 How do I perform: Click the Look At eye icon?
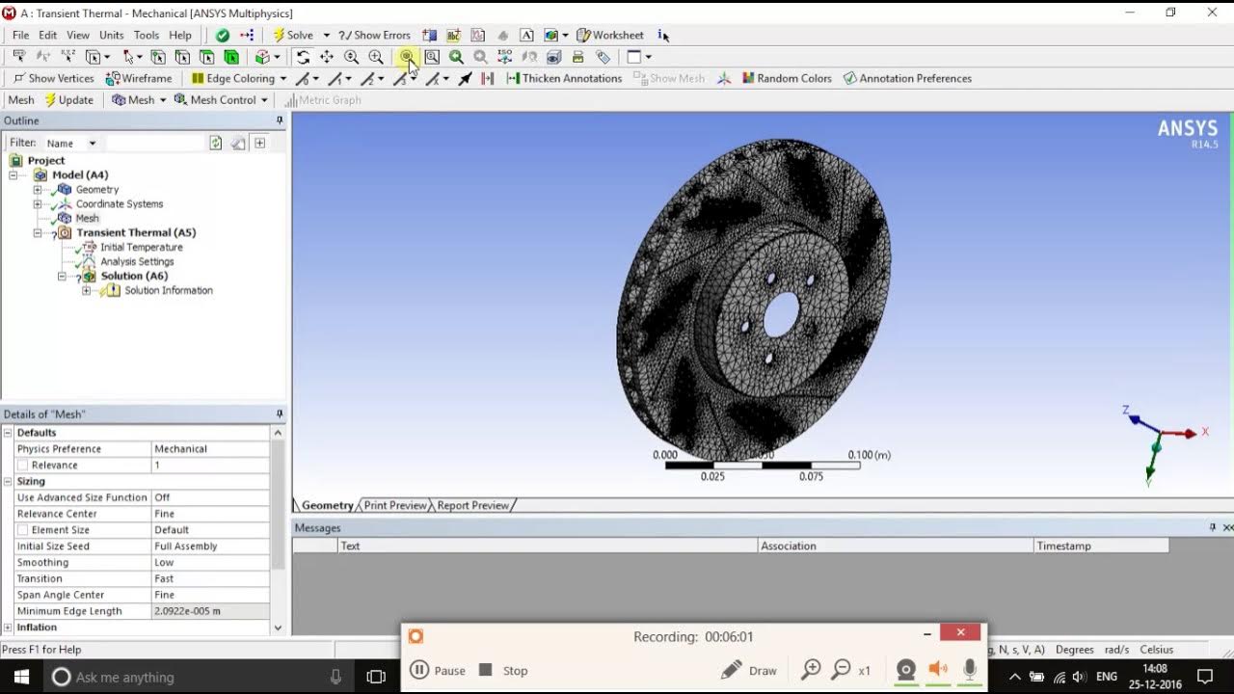pyautogui.click(x=553, y=57)
